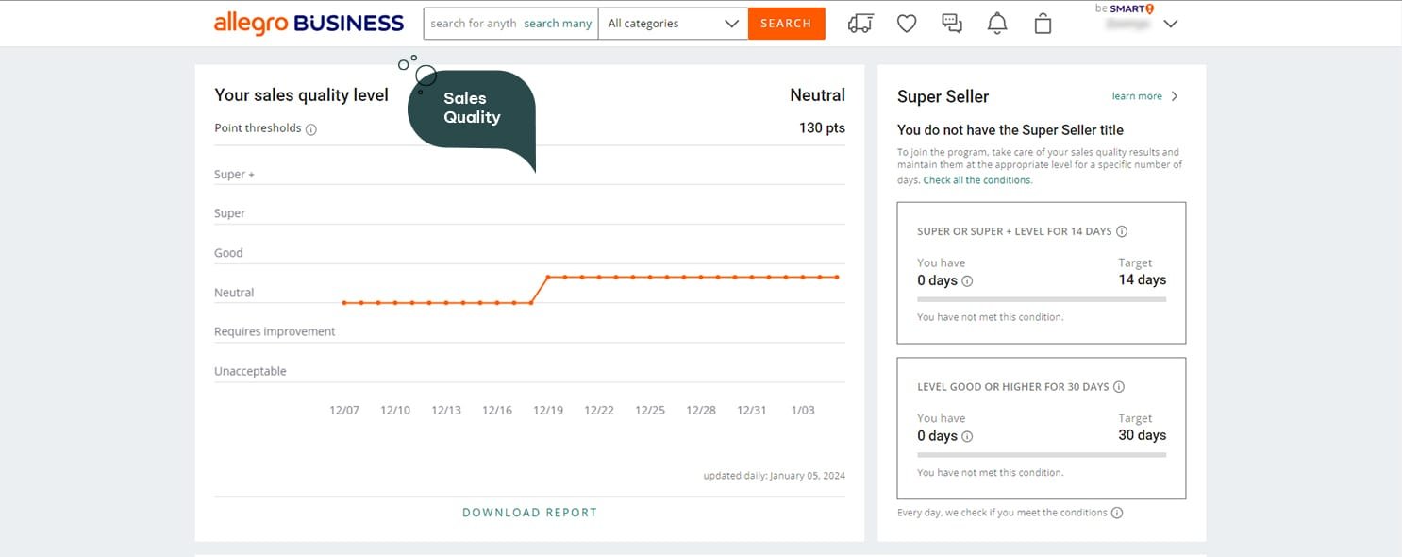Screen dimensions: 1402x557
Task: Click info icon beside Level Good 30 days
Action: pyautogui.click(x=1119, y=387)
